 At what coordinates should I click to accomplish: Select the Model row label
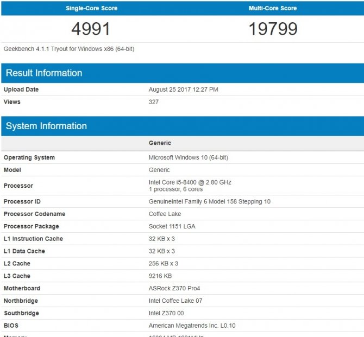(x=12, y=170)
